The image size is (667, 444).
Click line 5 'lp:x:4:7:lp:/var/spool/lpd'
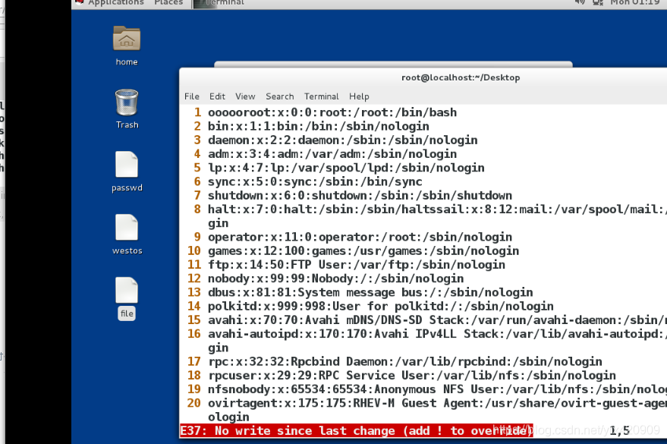pos(346,168)
